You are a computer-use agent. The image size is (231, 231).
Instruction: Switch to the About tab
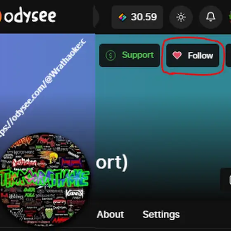[110, 214]
